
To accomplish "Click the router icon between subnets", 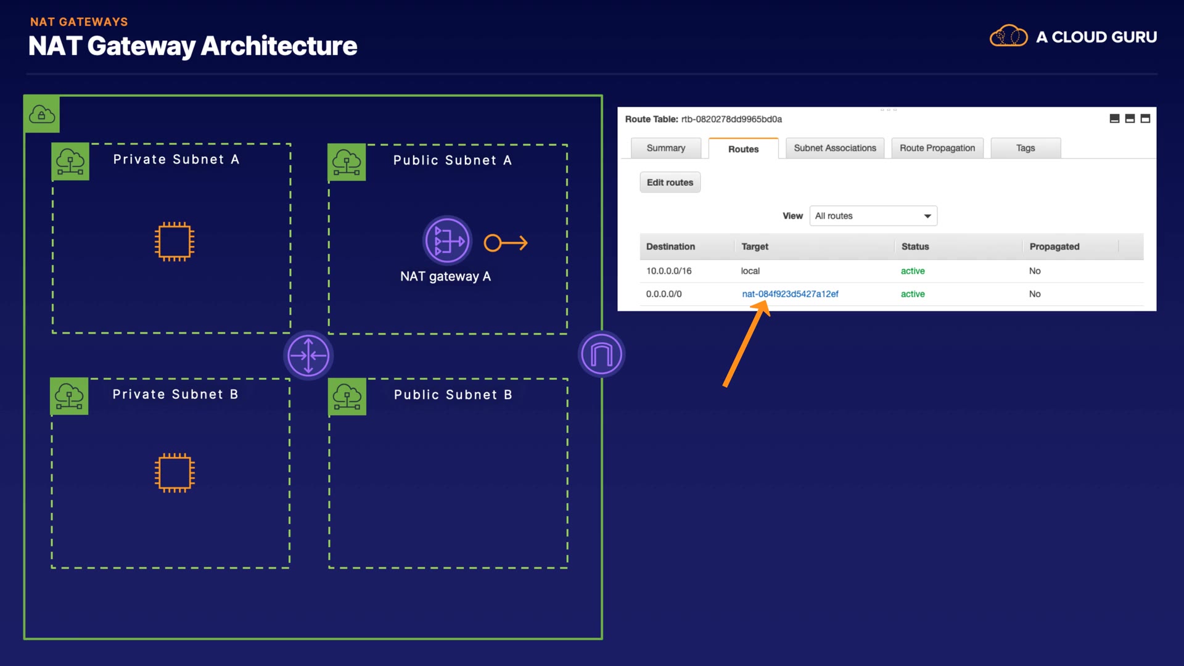I will (308, 355).
